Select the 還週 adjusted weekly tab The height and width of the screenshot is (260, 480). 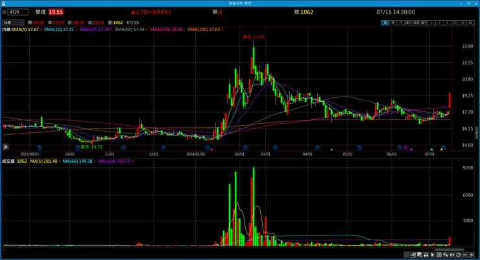416,23
